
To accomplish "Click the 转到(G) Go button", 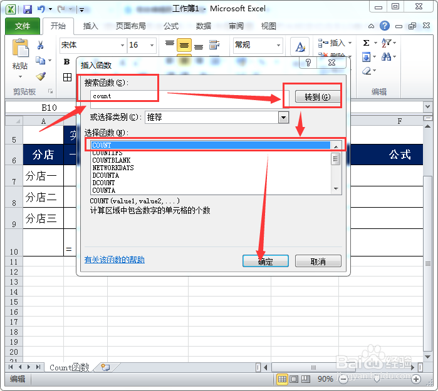I will click(x=318, y=97).
